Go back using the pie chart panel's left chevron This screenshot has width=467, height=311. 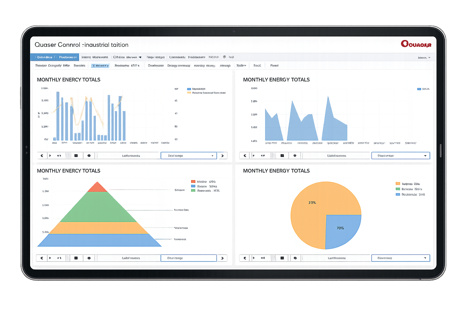pyautogui.click(x=245, y=258)
